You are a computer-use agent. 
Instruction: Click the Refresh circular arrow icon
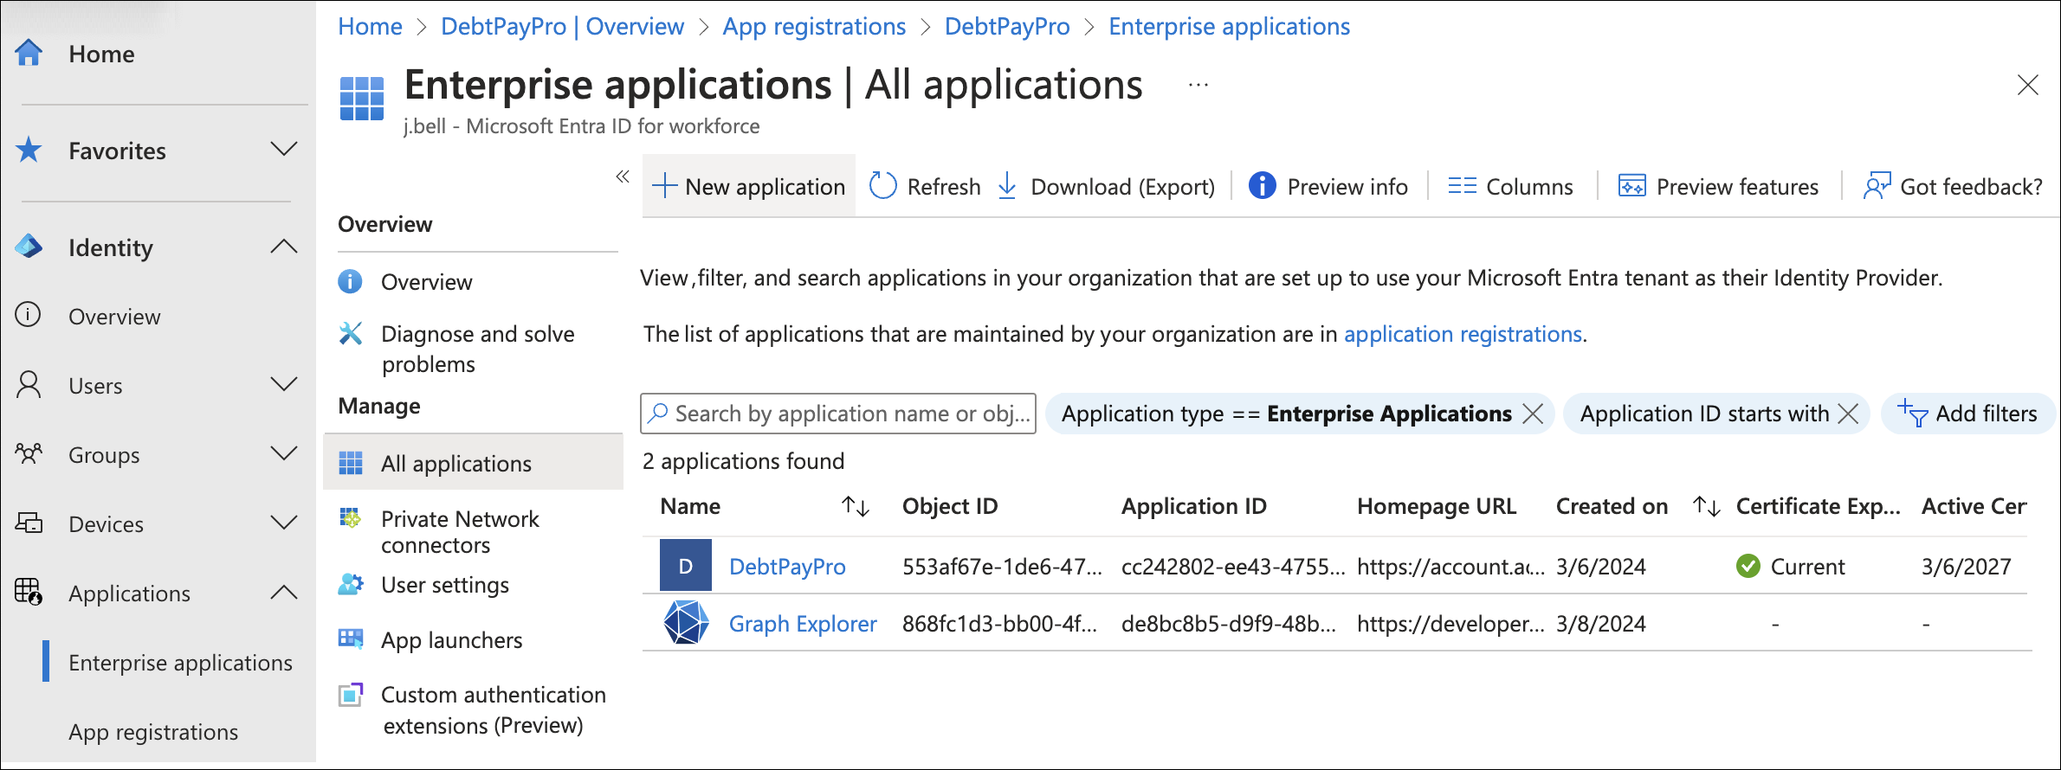click(x=883, y=185)
